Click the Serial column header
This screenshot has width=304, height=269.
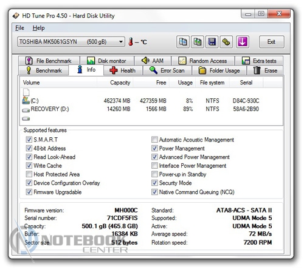tap(246, 83)
